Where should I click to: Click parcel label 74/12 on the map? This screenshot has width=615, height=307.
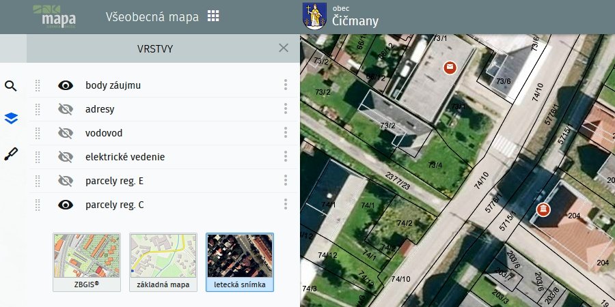pyautogui.click(x=327, y=255)
